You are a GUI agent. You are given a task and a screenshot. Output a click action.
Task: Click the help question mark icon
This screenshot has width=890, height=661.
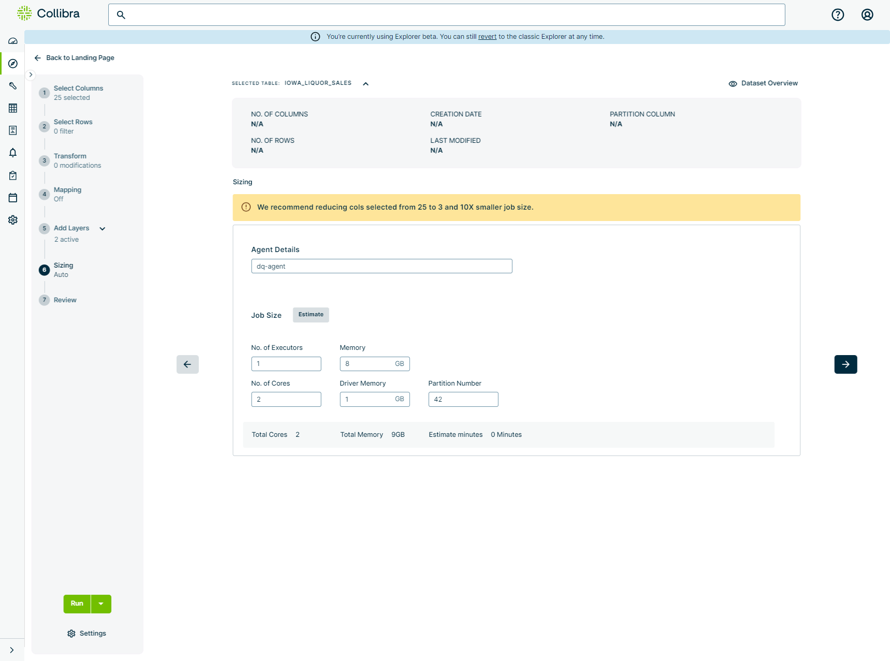pos(837,14)
